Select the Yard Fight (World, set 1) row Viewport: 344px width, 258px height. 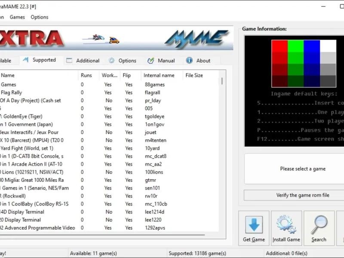pos(109,148)
